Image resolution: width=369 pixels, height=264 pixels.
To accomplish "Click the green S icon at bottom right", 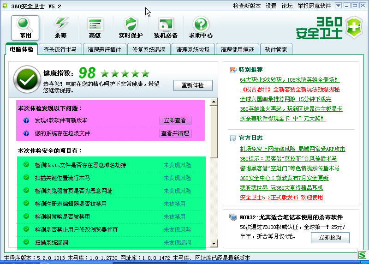I will tap(362, 255).
